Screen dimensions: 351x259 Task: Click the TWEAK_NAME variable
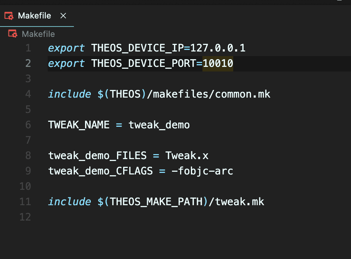[79, 125]
